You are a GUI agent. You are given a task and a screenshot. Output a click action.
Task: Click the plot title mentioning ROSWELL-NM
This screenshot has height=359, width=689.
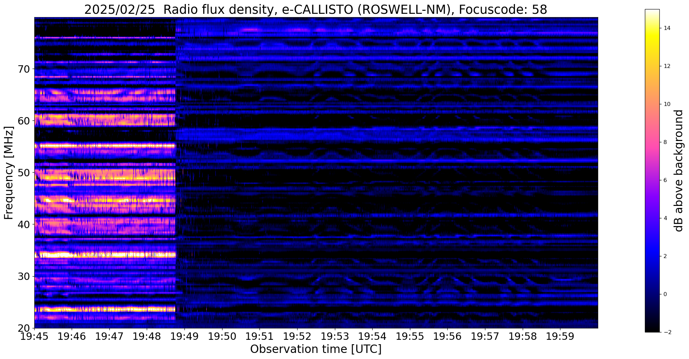pos(316,9)
